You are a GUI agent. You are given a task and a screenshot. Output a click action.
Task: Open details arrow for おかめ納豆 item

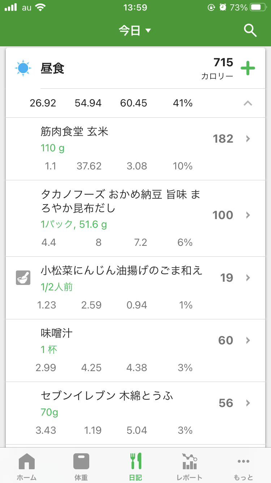point(248,215)
